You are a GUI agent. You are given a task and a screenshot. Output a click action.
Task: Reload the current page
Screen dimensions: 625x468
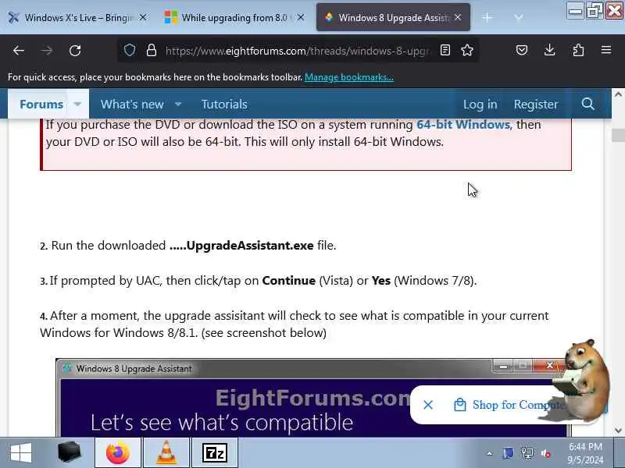[75, 51]
